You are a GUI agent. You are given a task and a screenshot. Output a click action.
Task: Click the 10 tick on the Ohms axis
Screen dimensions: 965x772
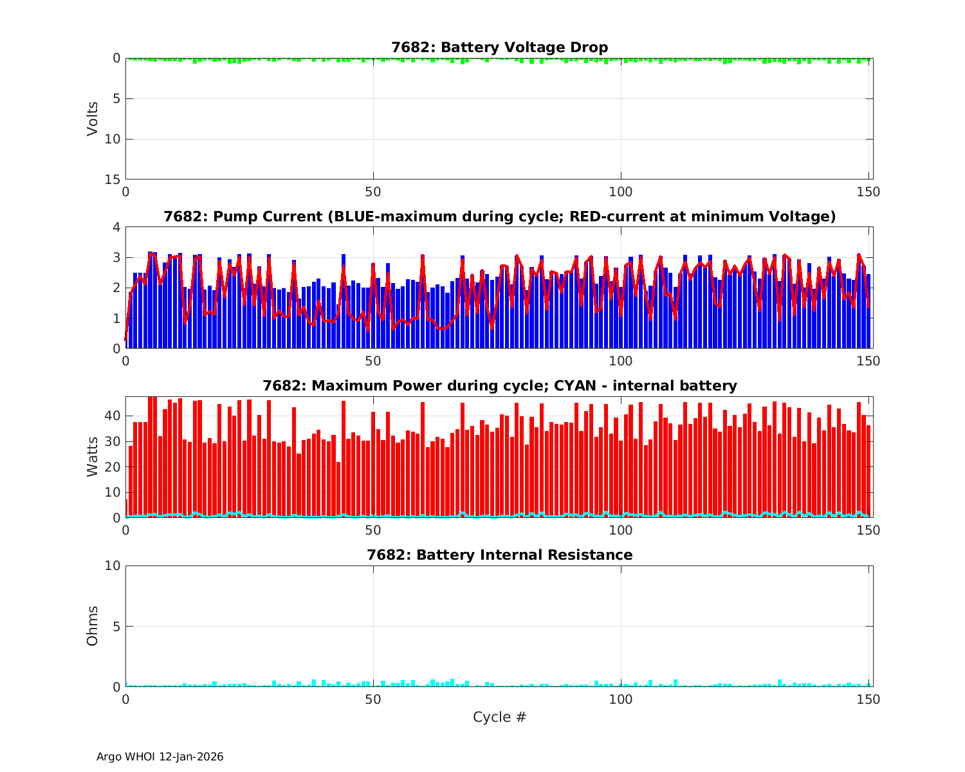113,565
